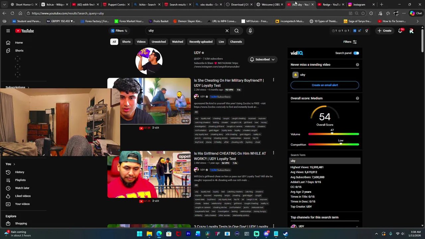The height and width of the screenshot is (239, 425).
Task: Open the UDY channel avatar
Action: tap(149, 61)
